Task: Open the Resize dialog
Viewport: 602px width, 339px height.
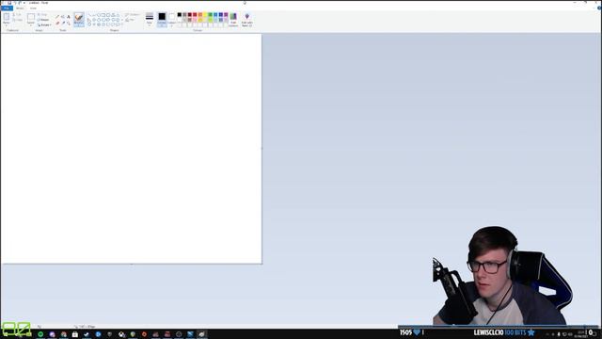Action: tap(43, 20)
